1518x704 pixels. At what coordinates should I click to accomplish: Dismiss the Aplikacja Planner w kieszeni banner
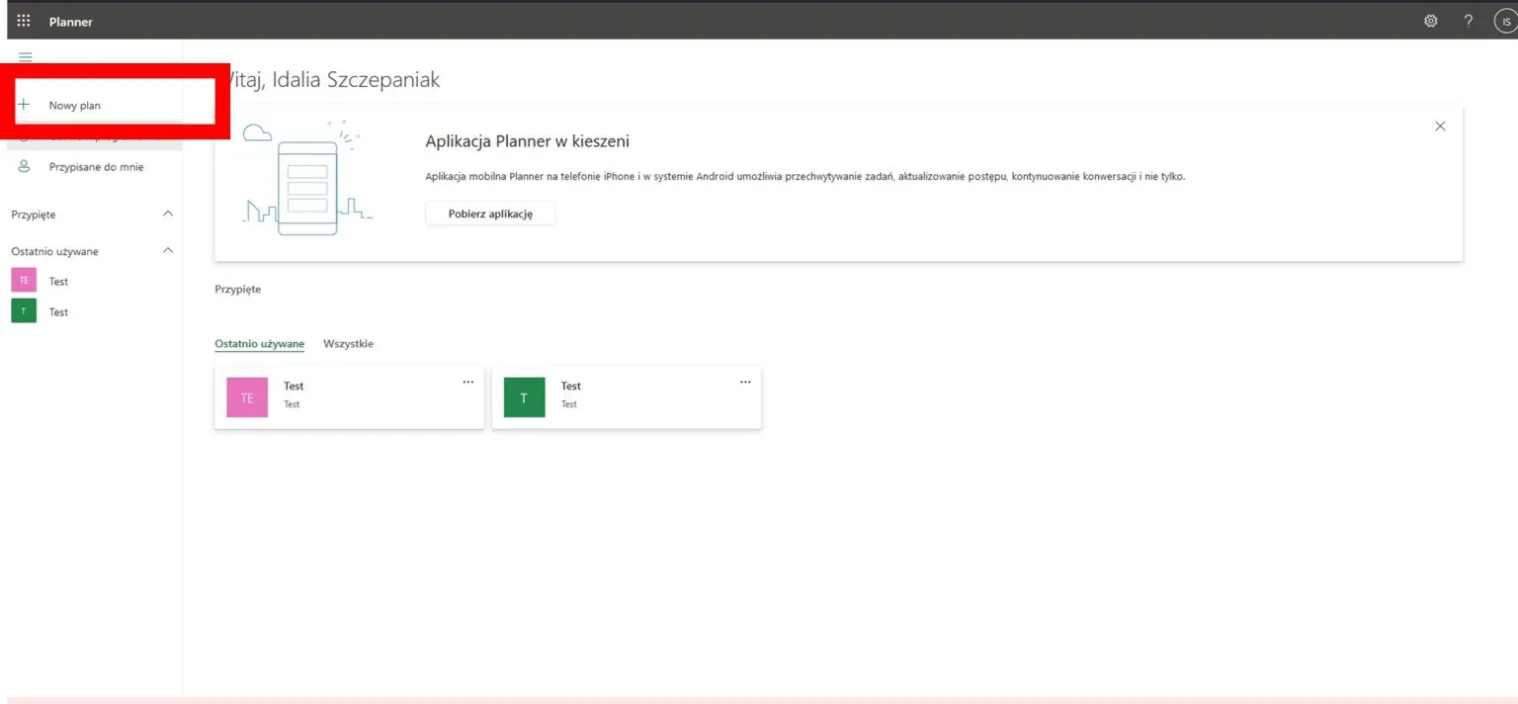1440,127
